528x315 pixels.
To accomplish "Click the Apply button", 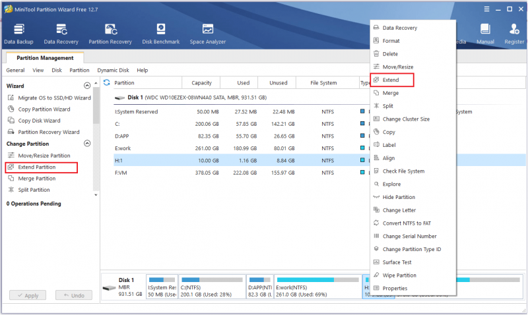I will tap(28, 295).
